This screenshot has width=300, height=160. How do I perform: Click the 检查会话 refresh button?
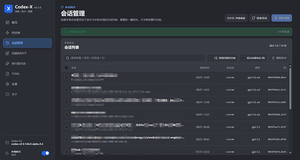259,18
